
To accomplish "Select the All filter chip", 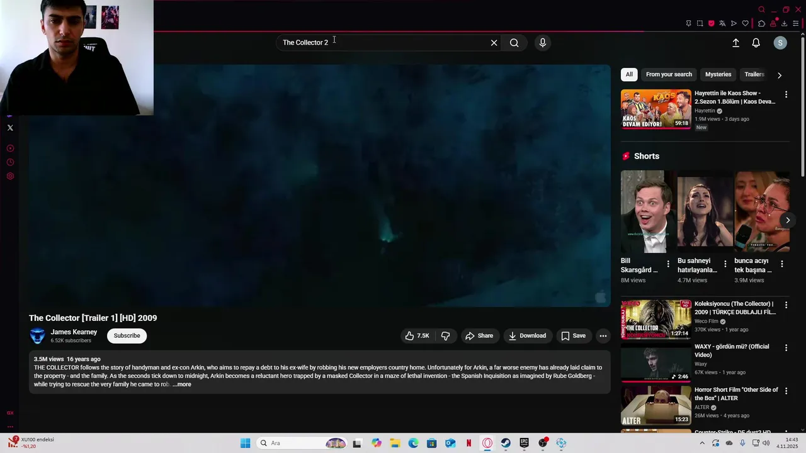I will [629, 74].
